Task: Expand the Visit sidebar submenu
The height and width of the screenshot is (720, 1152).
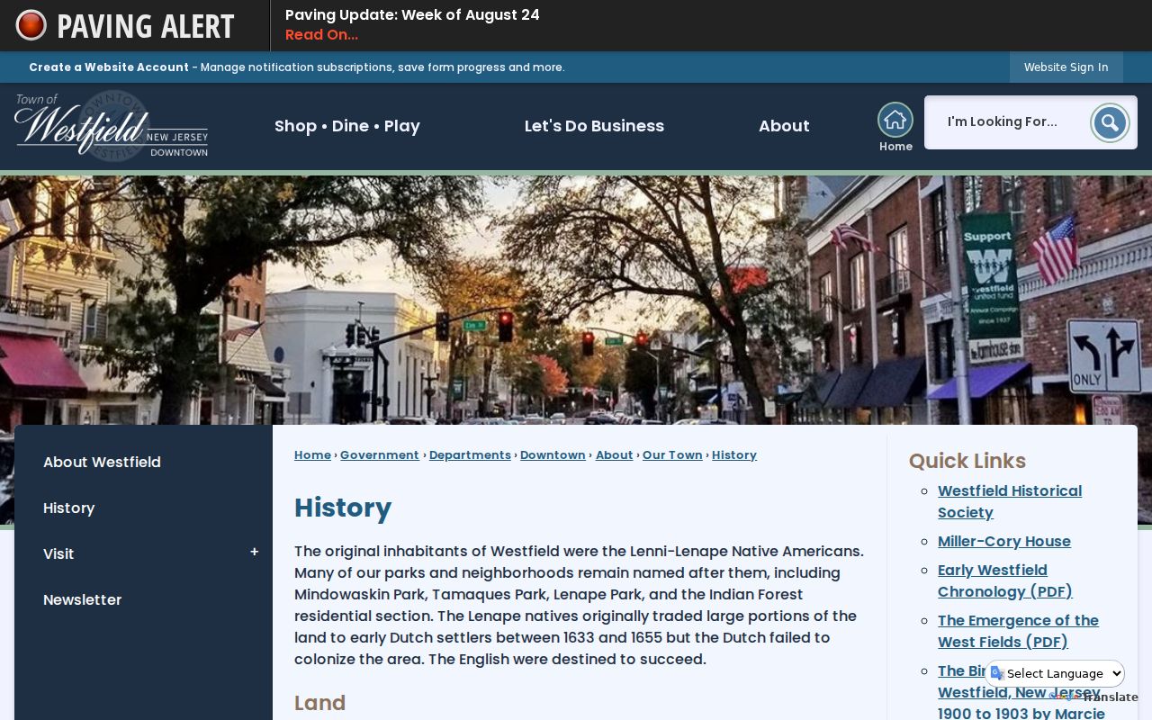Action: [255, 553]
